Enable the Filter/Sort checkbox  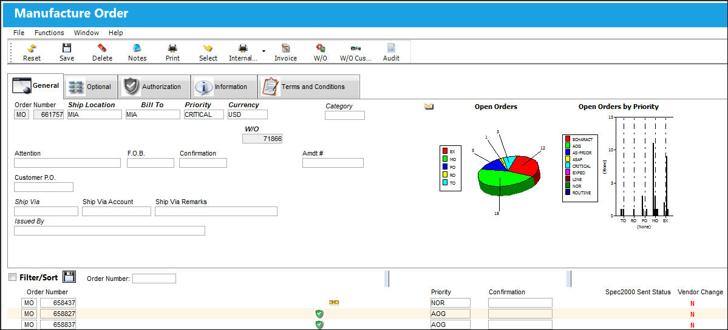pyautogui.click(x=13, y=277)
